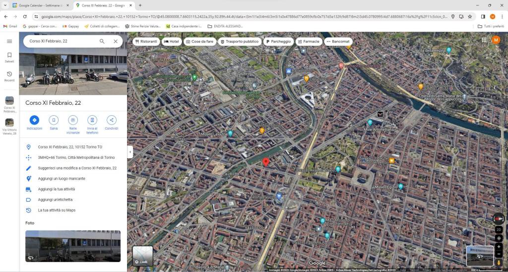The height and width of the screenshot is (272, 508).
Task: Send location via Invia al telefono
Action: pos(92,120)
